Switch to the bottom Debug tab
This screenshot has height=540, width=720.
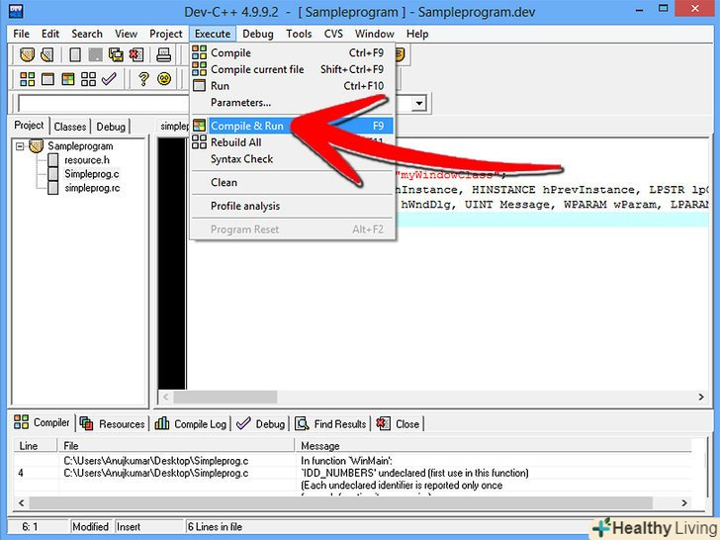pyautogui.click(x=260, y=424)
